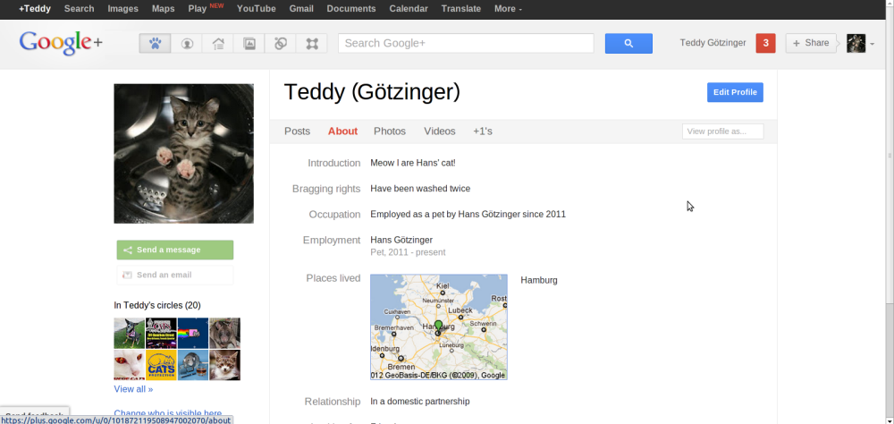Click the Send an email button
Image resolution: width=894 pixels, height=424 pixels.
[175, 275]
